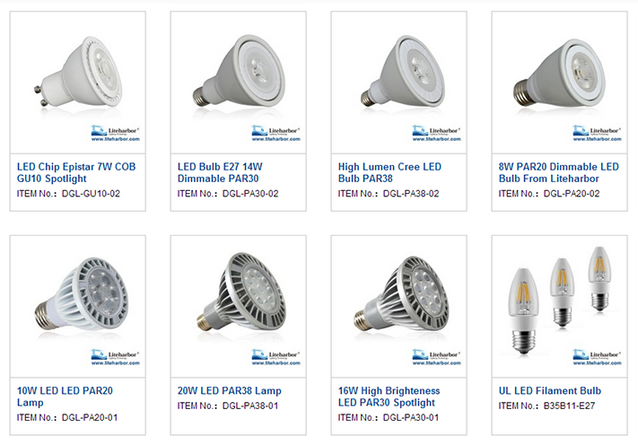Open the 10W PAR20 lamp image
Screen dimensions: 638x445
(78, 306)
